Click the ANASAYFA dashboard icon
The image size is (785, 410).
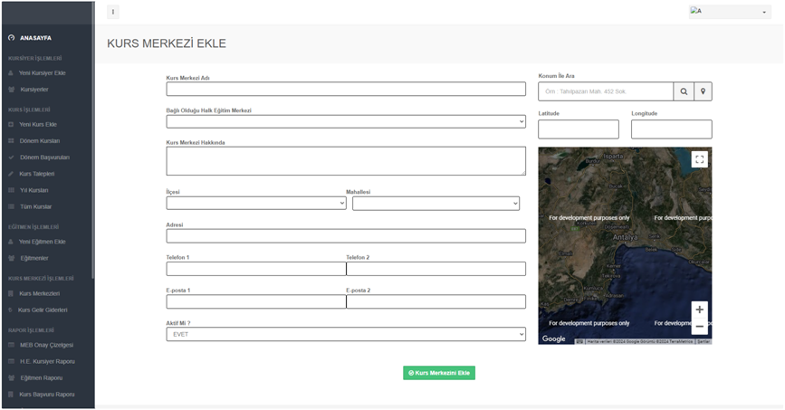[x=12, y=38]
